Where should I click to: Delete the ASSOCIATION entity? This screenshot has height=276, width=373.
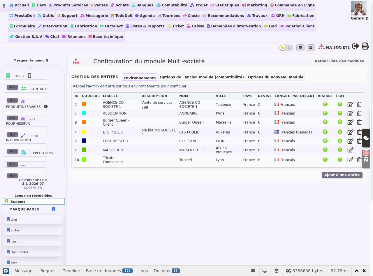pyautogui.click(x=359, y=113)
